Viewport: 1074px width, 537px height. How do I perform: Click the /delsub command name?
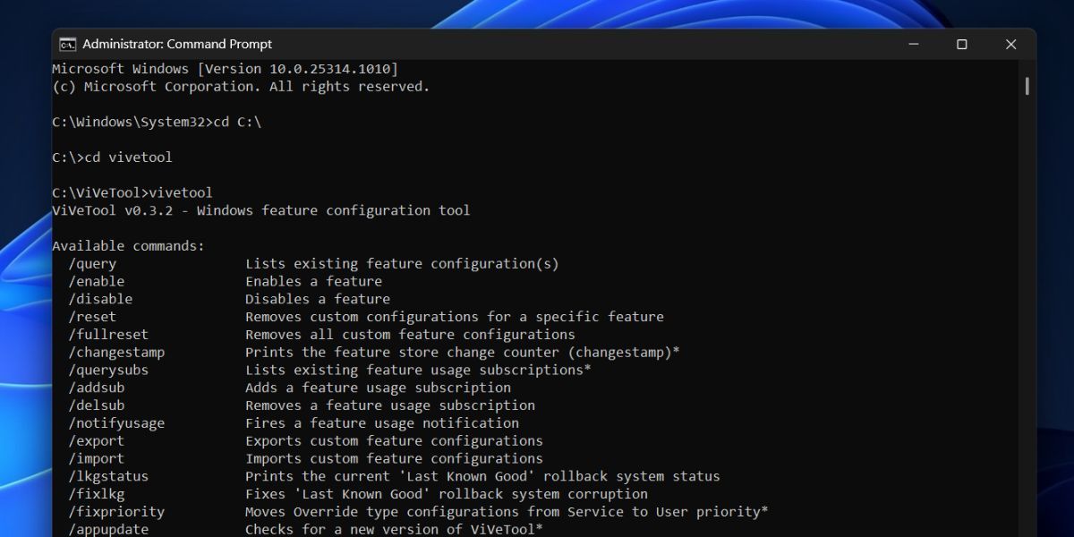click(97, 405)
